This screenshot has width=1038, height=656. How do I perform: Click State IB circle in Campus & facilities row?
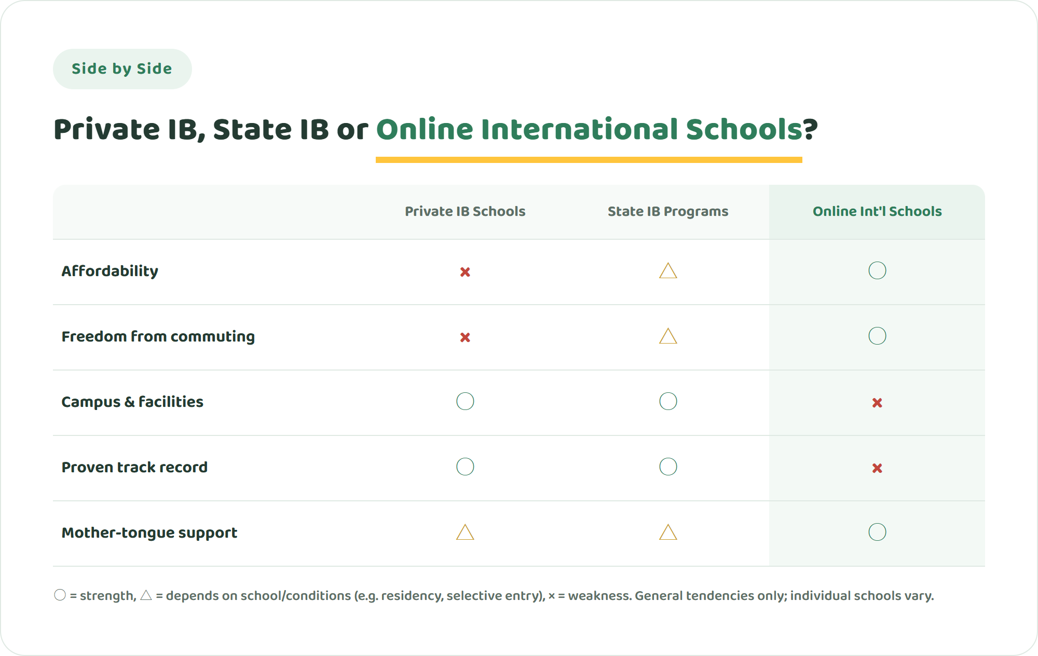pos(668,401)
